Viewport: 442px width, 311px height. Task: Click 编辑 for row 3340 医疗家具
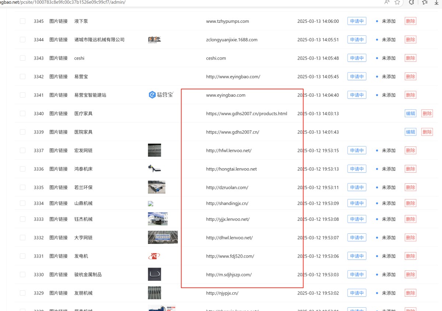click(x=410, y=113)
